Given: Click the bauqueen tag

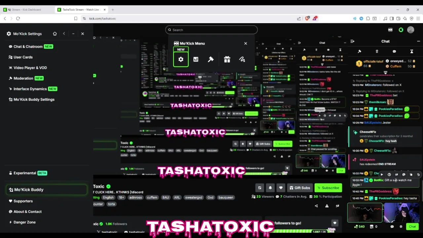Looking at the screenshot, I should click(x=226, y=197).
